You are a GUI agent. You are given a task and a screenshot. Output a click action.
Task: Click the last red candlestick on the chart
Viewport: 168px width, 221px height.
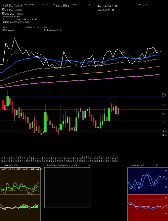tap(118, 112)
